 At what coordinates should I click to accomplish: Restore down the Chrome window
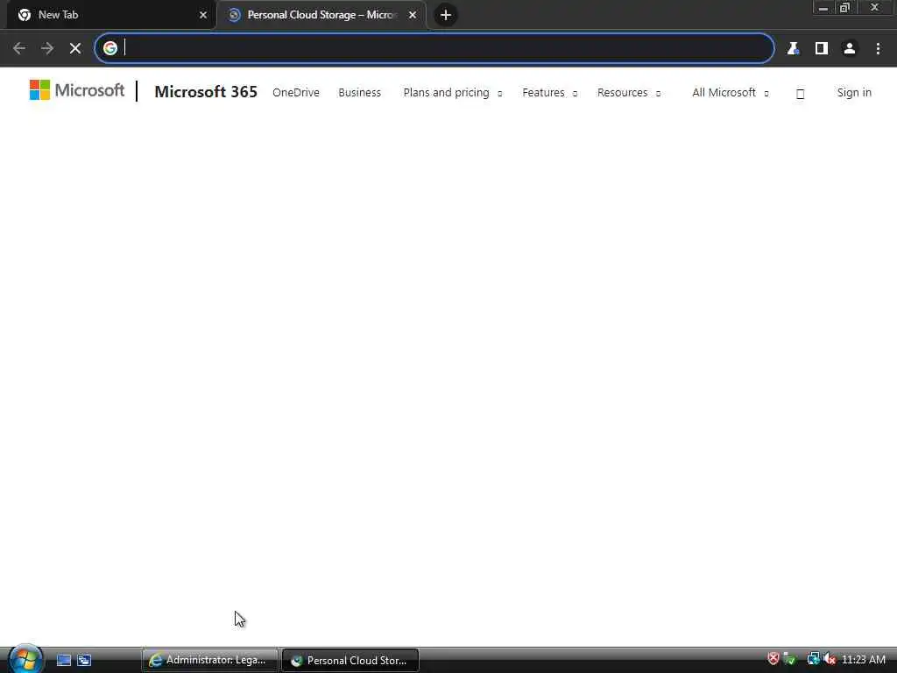(x=844, y=8)
